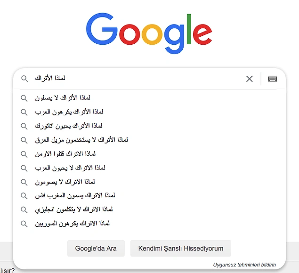Click the clear search X icon

250,79
